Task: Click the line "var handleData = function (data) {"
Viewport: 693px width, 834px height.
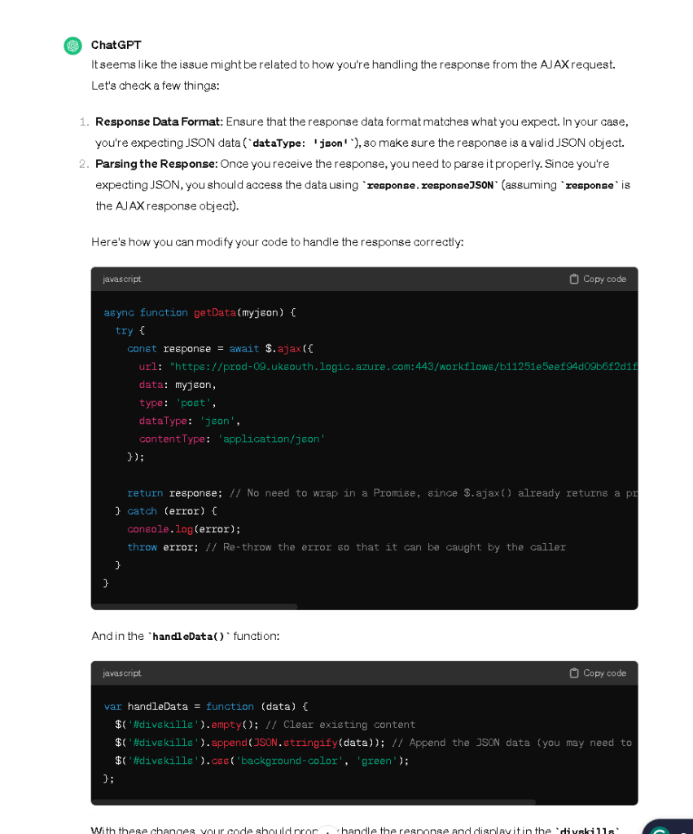Action: [206, 706]
